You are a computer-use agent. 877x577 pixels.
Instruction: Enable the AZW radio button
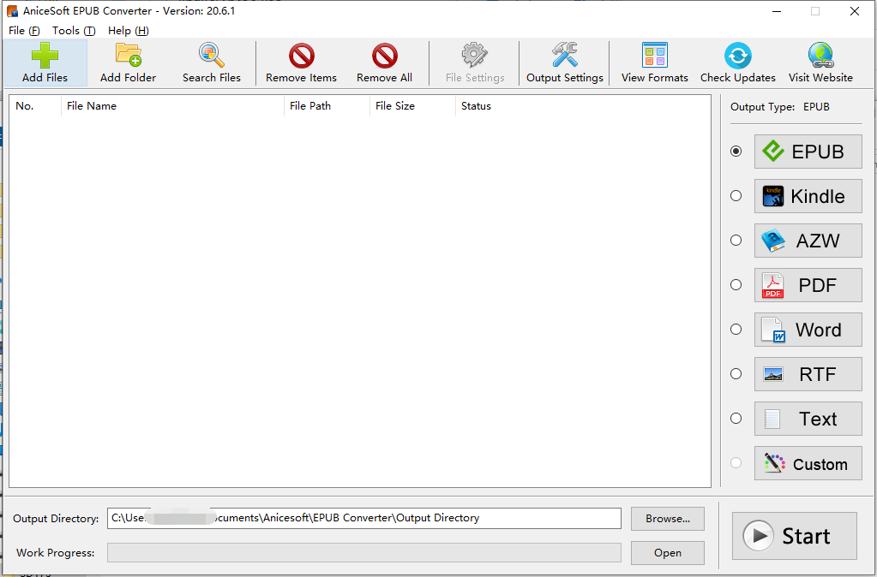[x=736, y=241]
